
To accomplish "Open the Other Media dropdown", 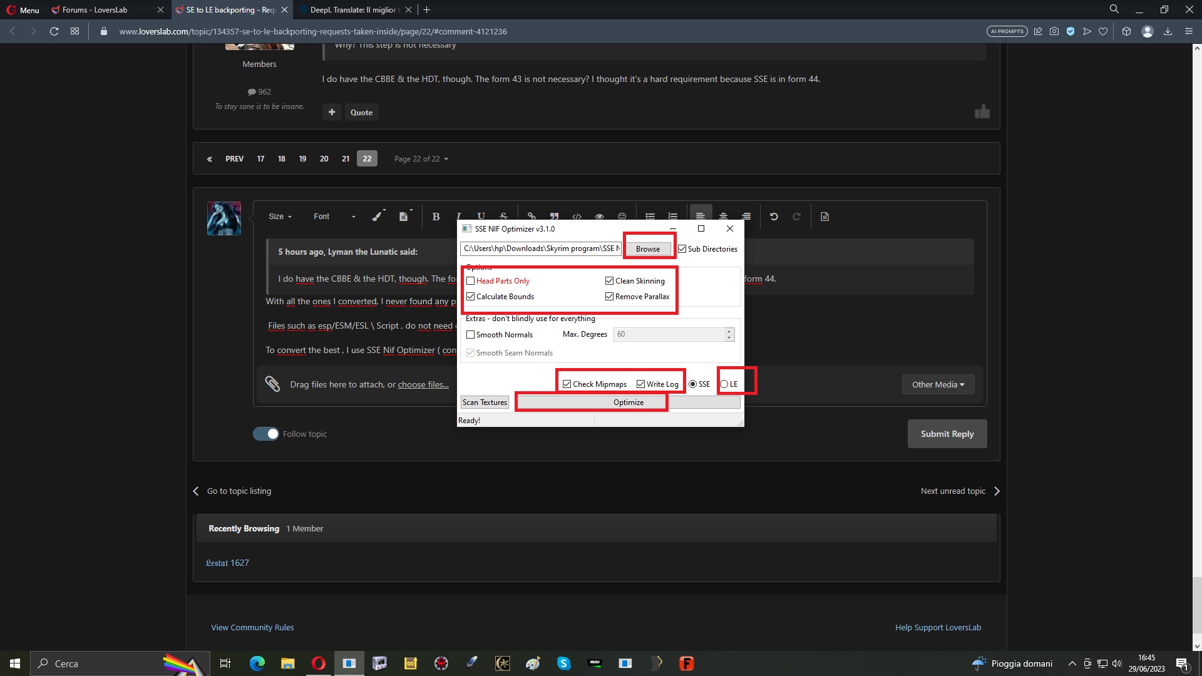I will click(x=938, y=384).
